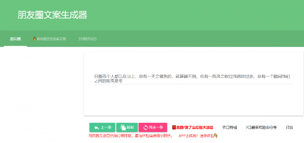304x143 pixels.
Task: Click the flame icon on the iOS tab
Action: click(35, 39)
